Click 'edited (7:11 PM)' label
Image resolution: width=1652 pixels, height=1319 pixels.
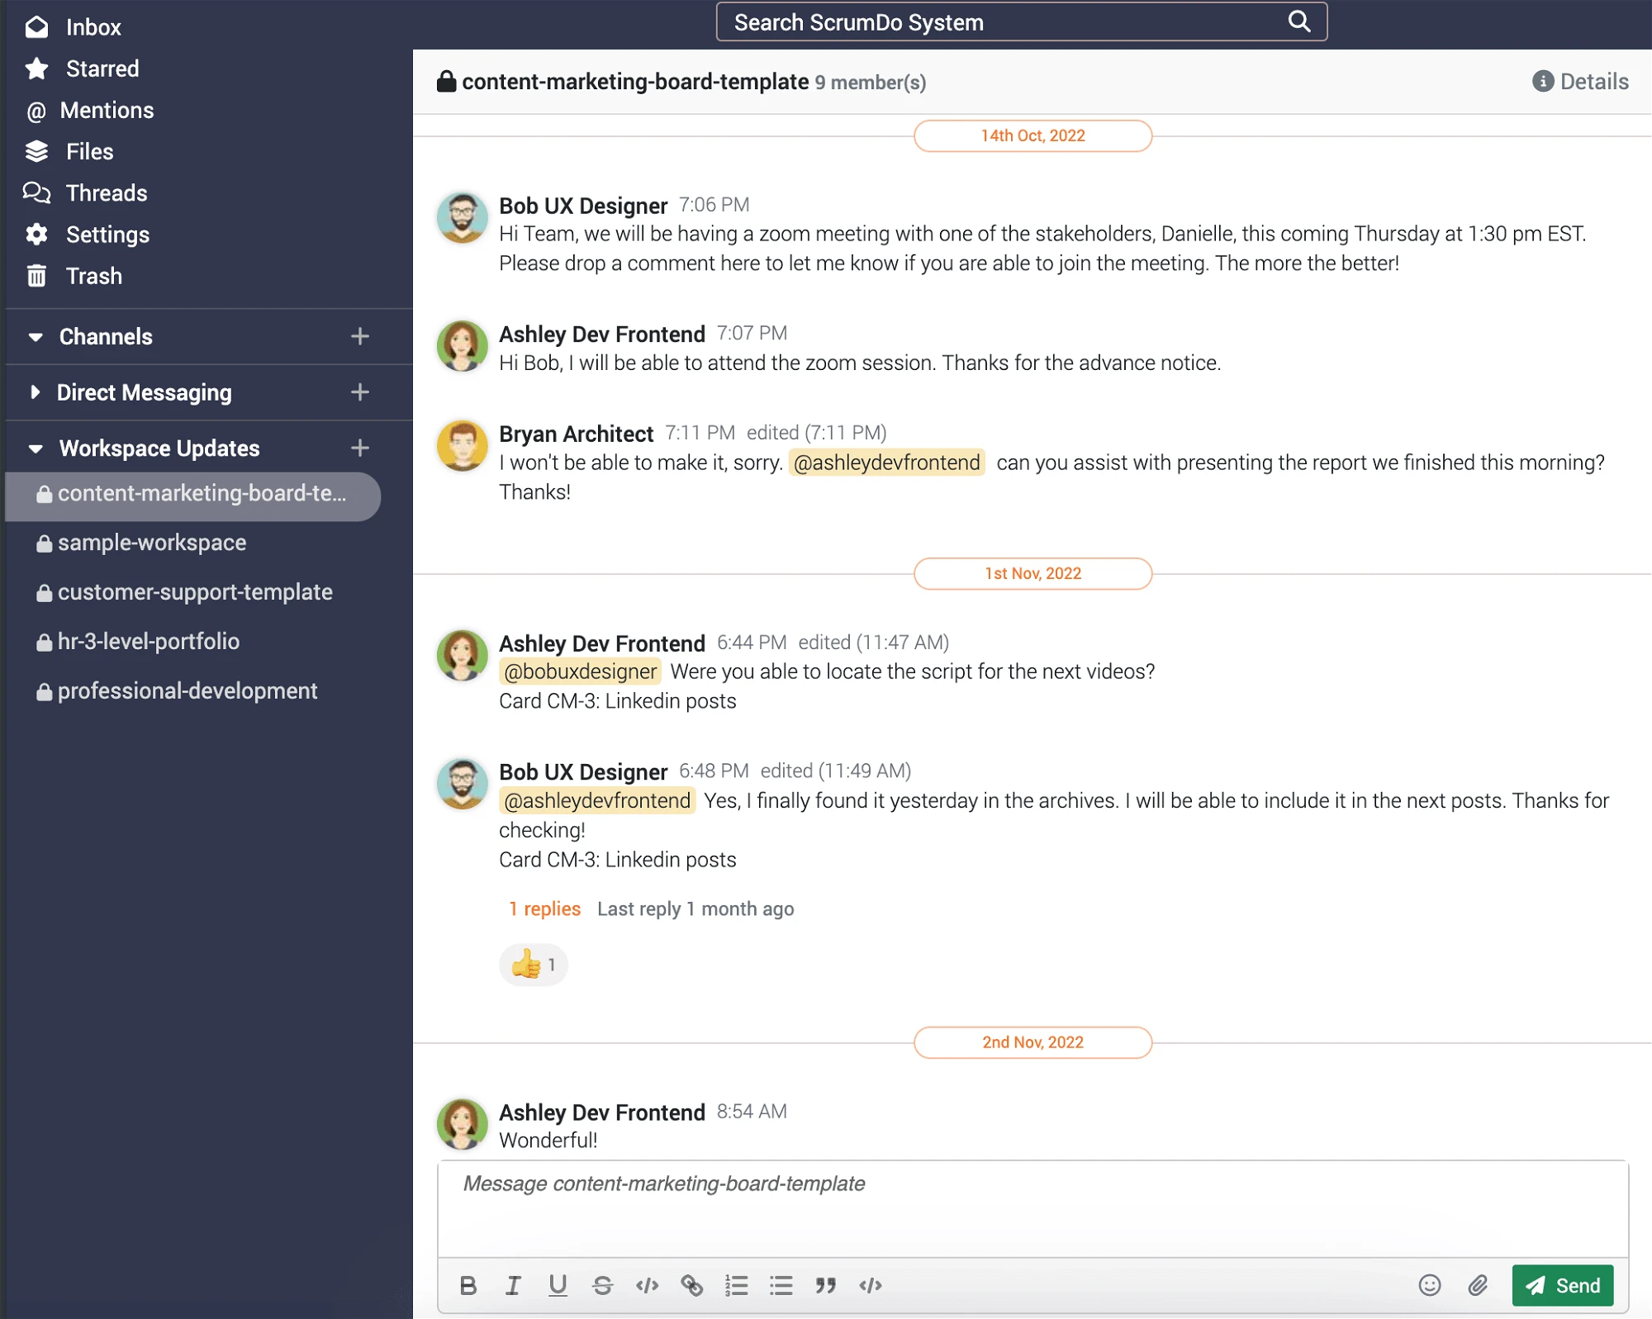tap(816, 433)
